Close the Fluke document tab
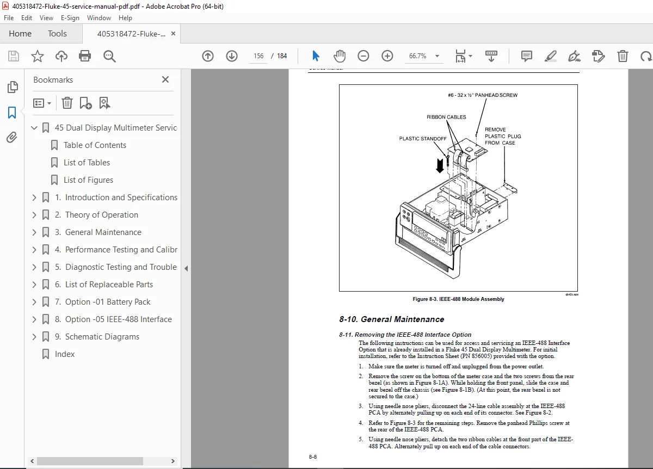 pyautogui.click(x=174, y=34)
